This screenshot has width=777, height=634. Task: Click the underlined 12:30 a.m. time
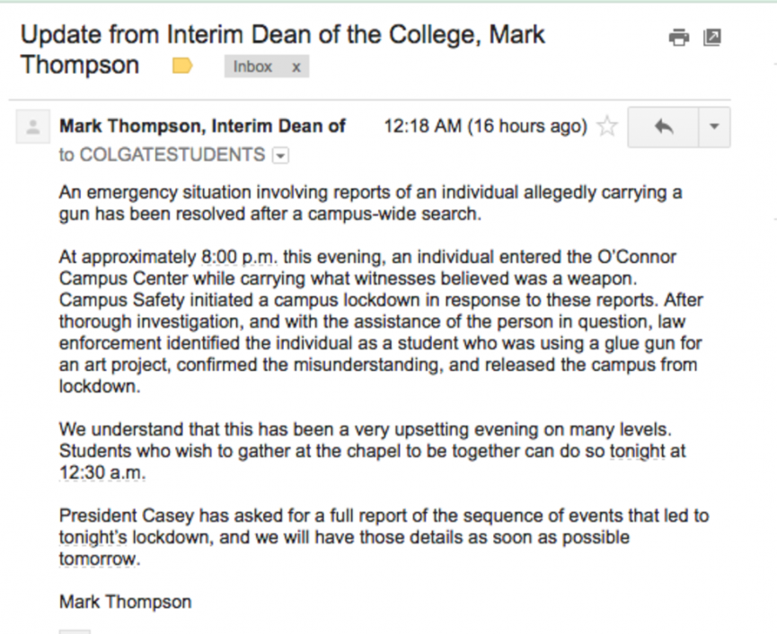[102, 472]
